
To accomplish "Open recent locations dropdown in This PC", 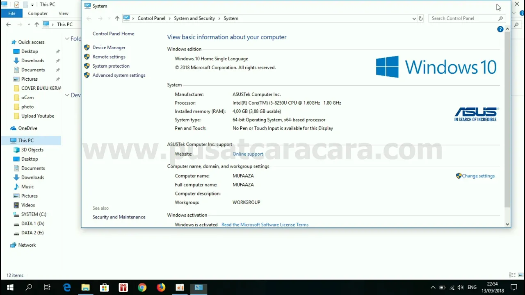I will pos(29,25).
